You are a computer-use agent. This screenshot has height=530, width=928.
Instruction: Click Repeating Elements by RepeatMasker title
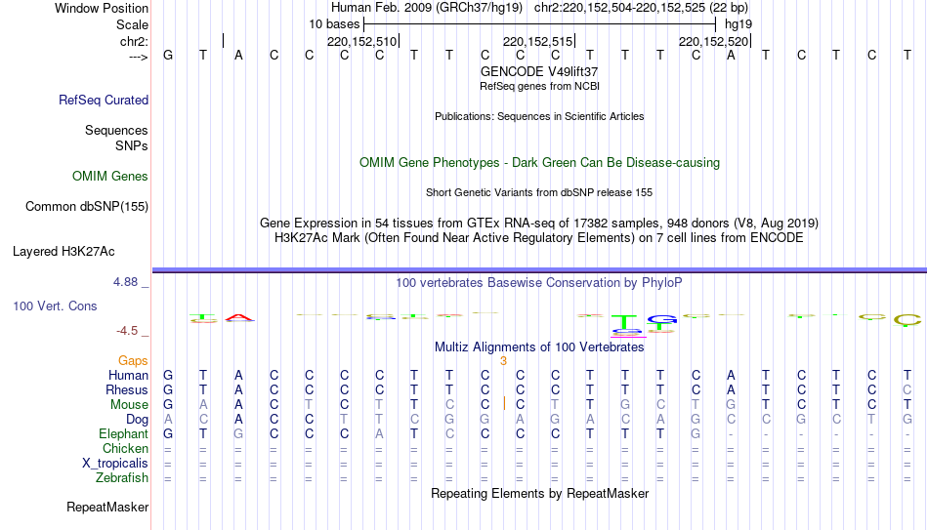[x=539, y=493]
